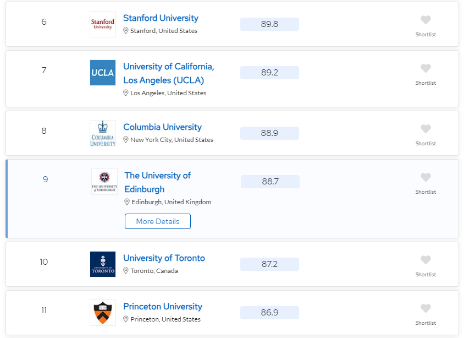Open The University of Edinburgh link
464x338 pixels.
(x=158, y=182)
